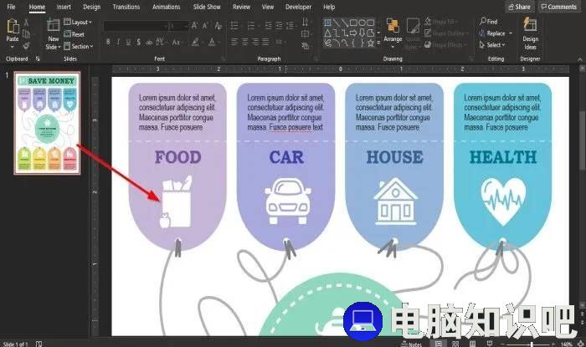Toggle Strikethrough formatting
Screen dimensions: 586x347
[x=149, y=42]
